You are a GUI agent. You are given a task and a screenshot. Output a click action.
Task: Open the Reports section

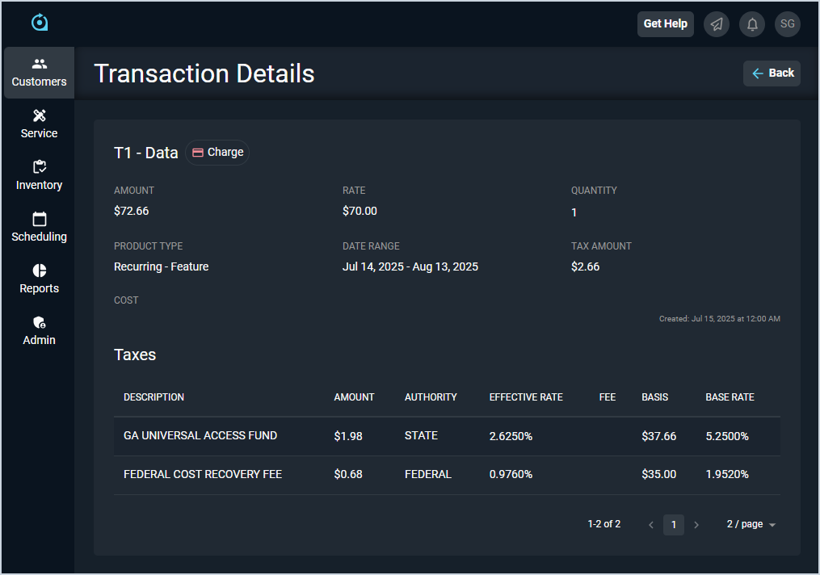click(39, 279)
